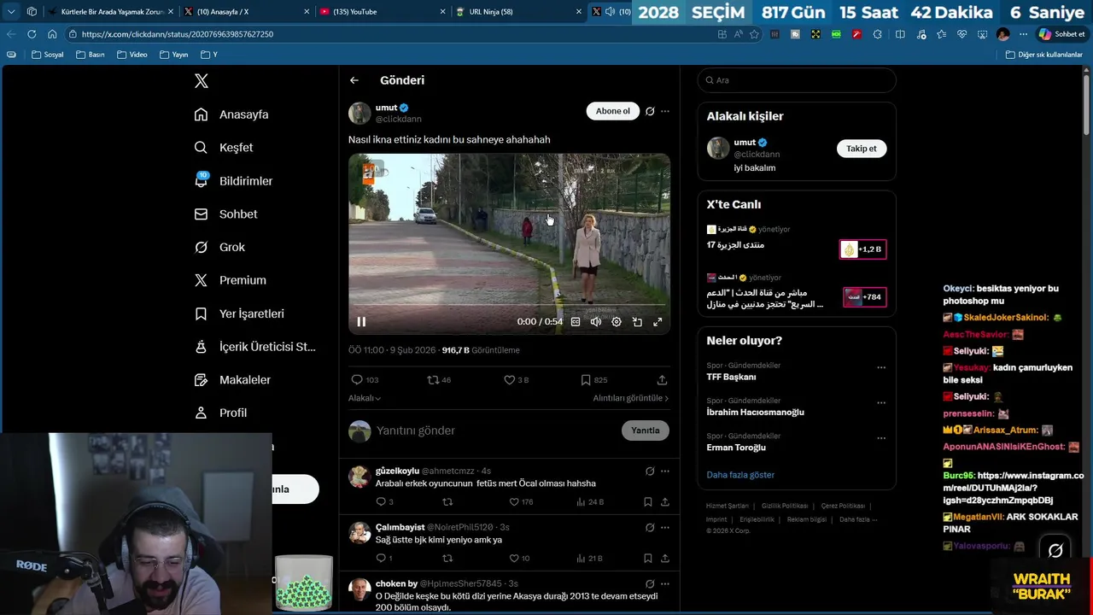Open Profil in the sidebar

point(220,413)
